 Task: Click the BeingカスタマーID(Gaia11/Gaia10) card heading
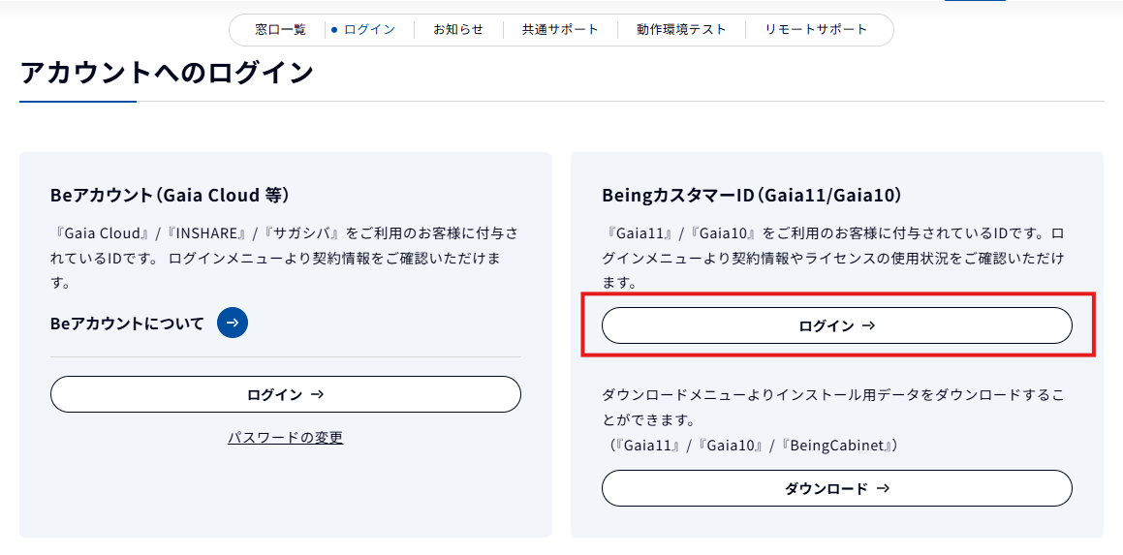click(x=751, y=196)
